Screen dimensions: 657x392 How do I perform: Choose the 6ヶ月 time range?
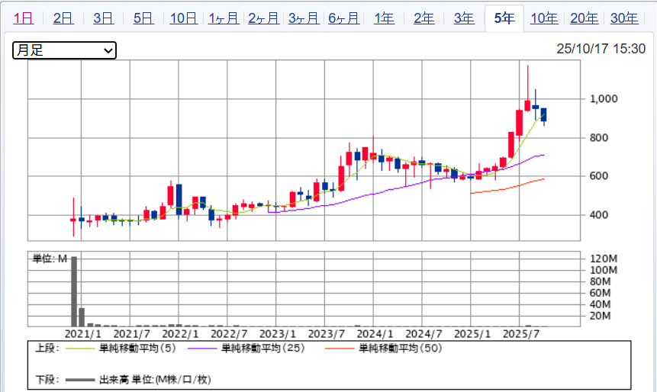tap(343, 18)
